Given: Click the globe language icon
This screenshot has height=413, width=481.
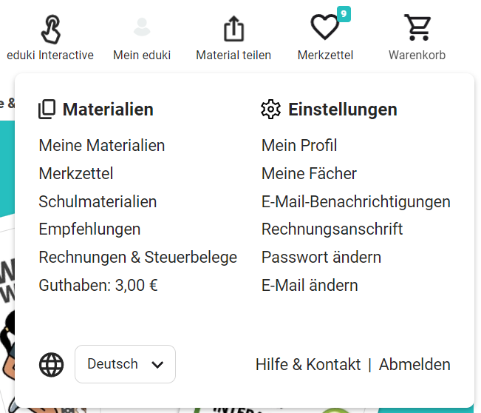Looking at the screenshot, I should (x=52, y=365).
